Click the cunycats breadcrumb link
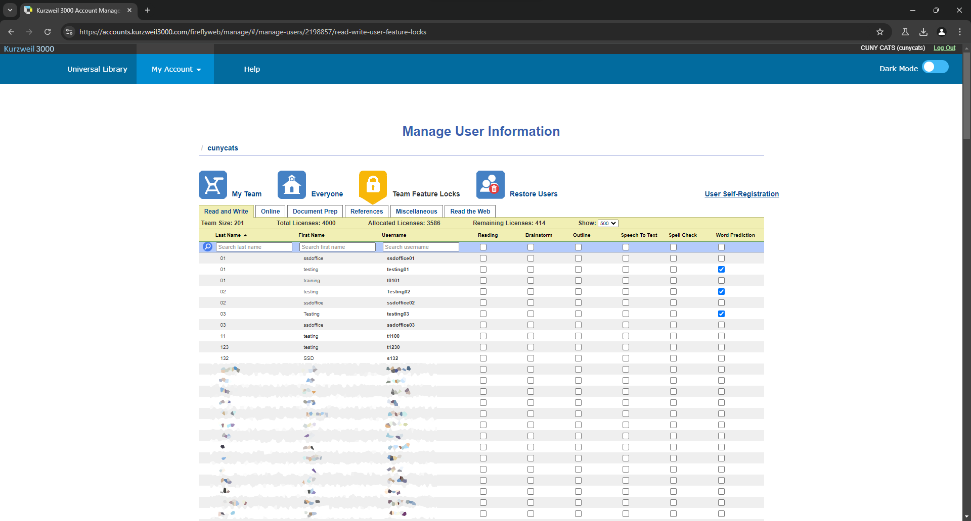This screenshot has height=521, width=971. pyautogui.click(x=223, y=148)
